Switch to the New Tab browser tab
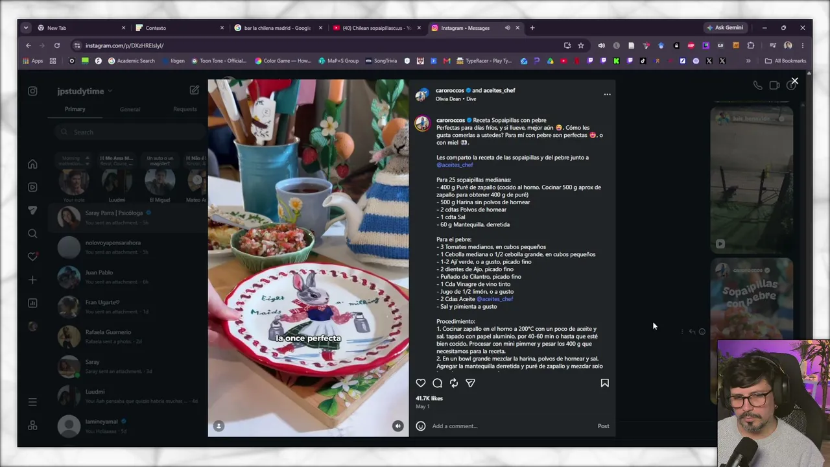The width and height of the screenshot is (830, 467). point(81,28)
